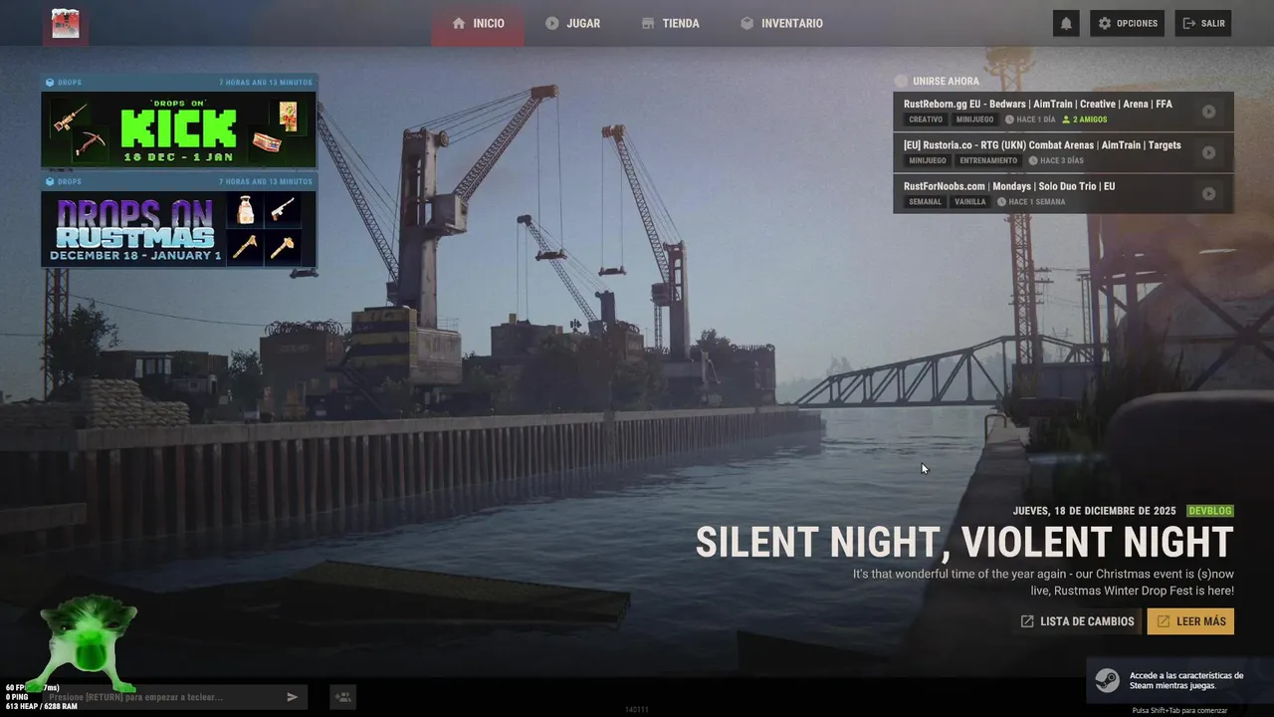Click the date JUEVES, 18 DE DICIEMBRE
This screenshot has width=1274, height=717.
pyautogui.click(x=1095, y=511)
